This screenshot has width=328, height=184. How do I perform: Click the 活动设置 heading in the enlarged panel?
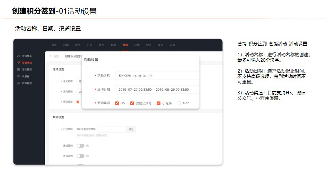point(91,60)
